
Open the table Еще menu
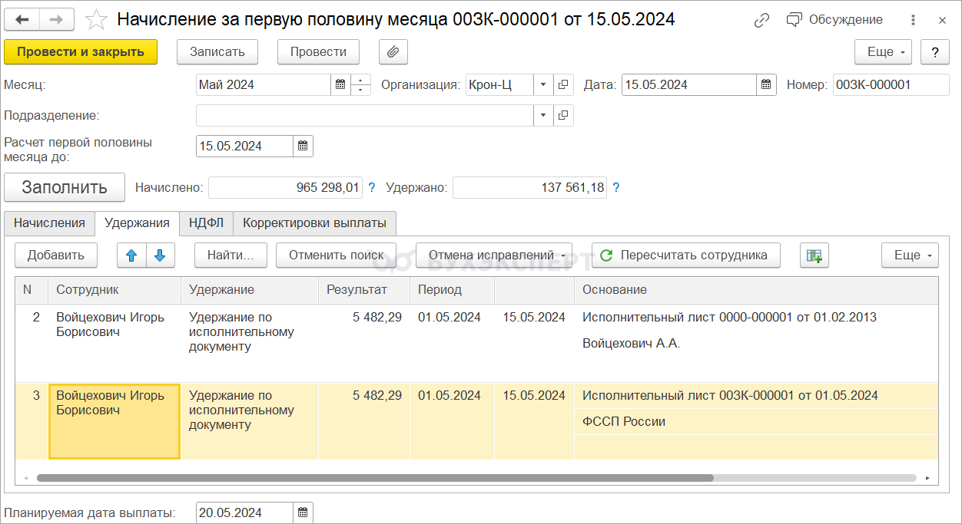tap(911, 255)
